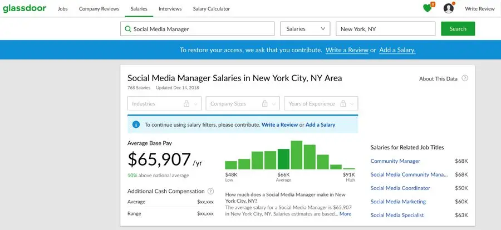Go to the Company Reviews tab

(x=99, y=9)
